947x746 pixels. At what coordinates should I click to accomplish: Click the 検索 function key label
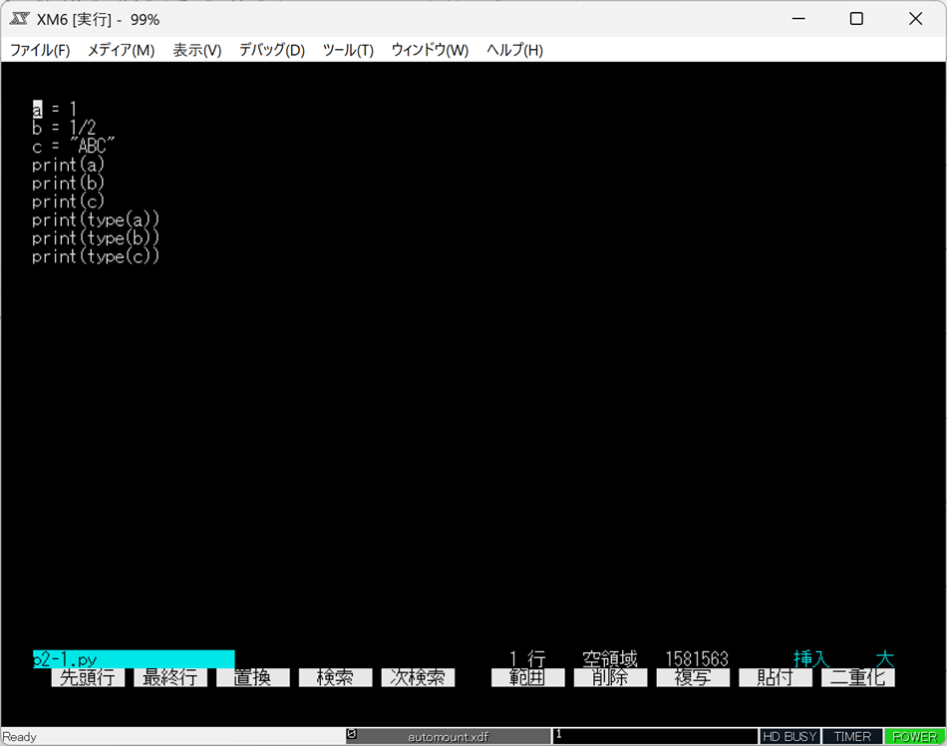click(x=335, y=678)
